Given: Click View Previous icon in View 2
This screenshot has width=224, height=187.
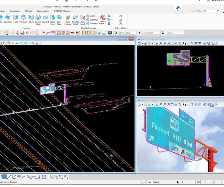Looking at the screenshot, I should click(x=196, y=43).
